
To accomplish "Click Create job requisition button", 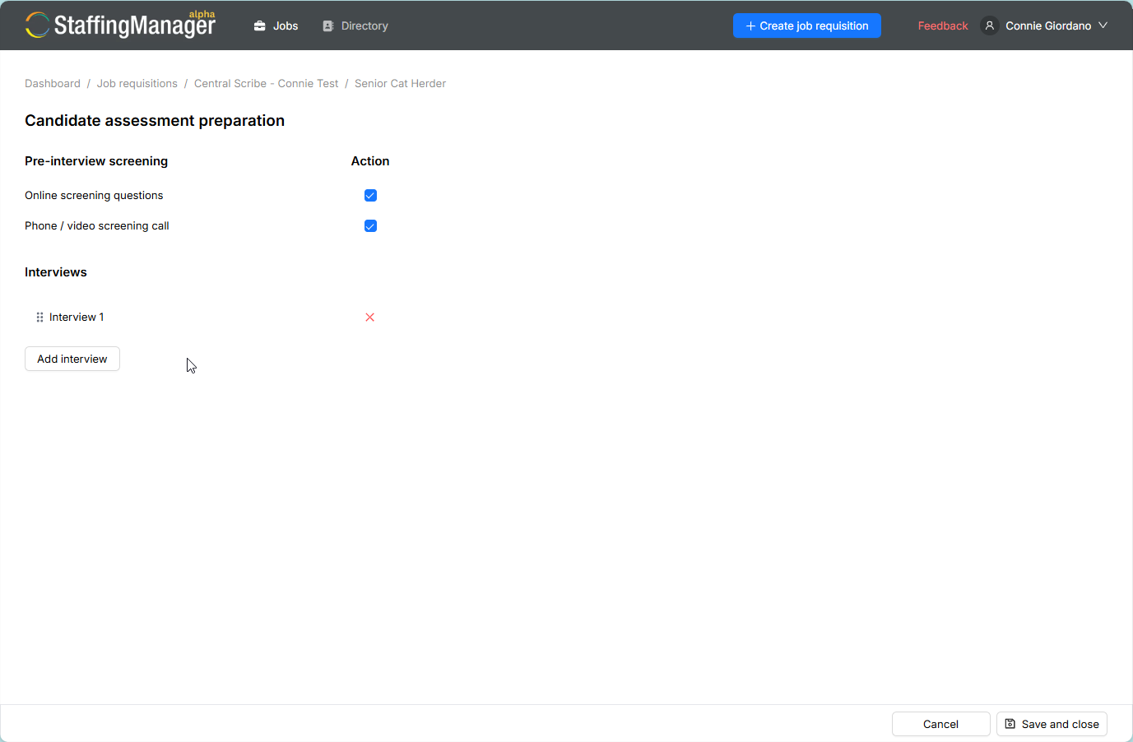I will 807,26.
